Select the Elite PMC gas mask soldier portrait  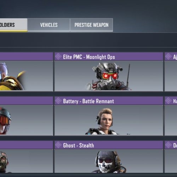(x=108, y=76)
